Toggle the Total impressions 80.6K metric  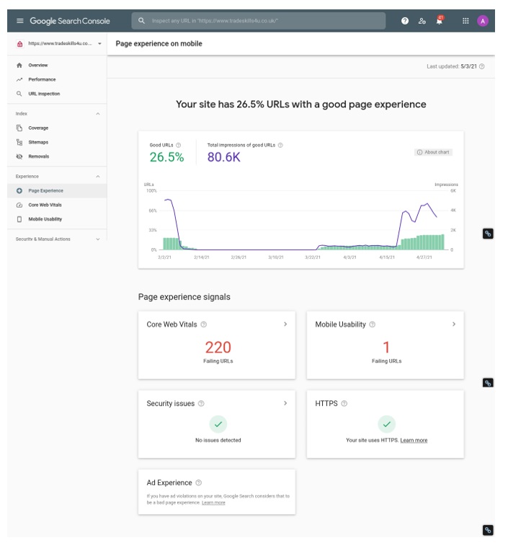point(244,153)
